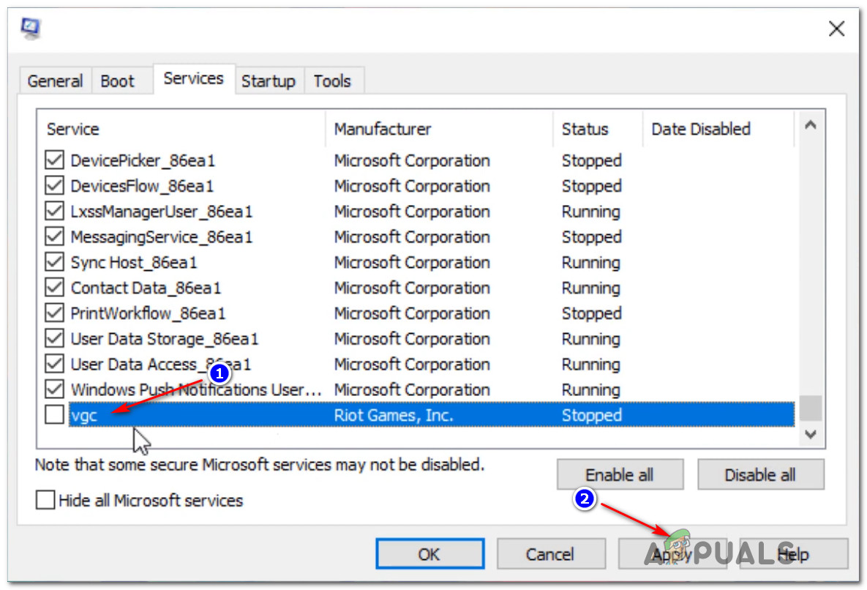This screenshot has width=867, height=590.
Task: Click the Disable all button
Action: click(x=761, y=474)
